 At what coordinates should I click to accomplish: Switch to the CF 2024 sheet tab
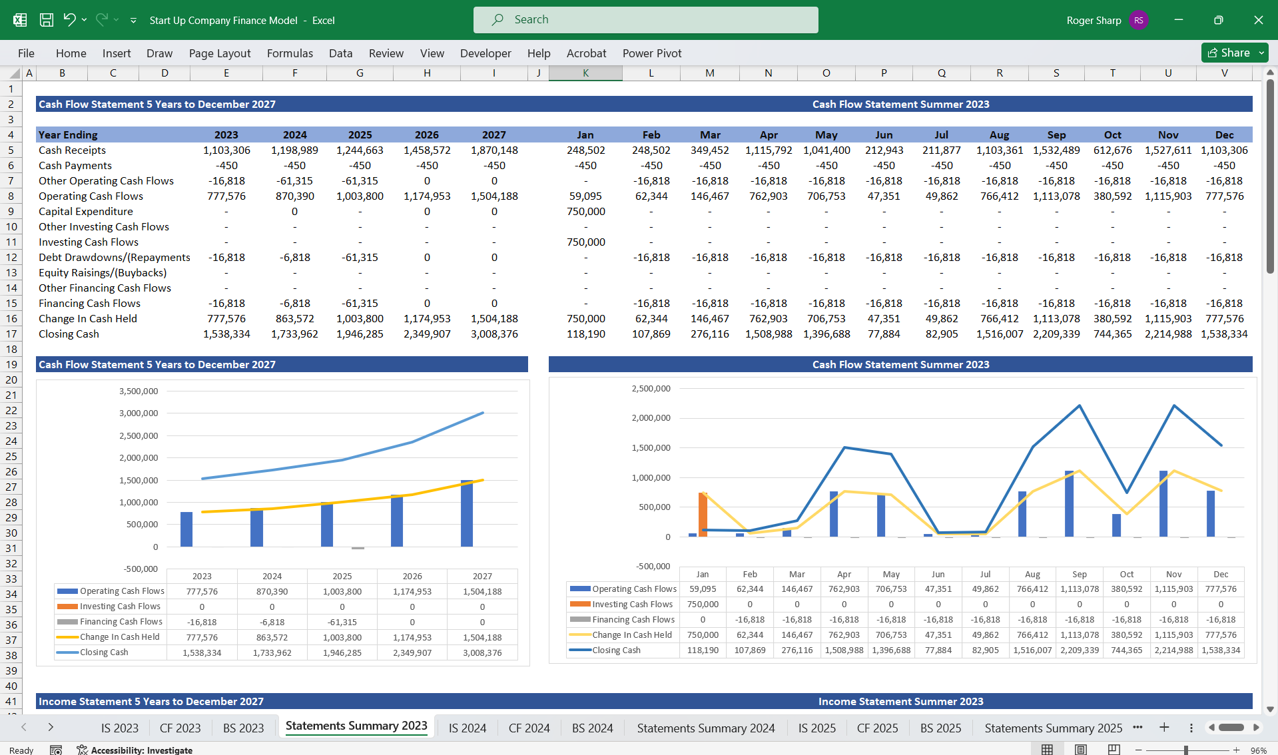(x=529, y=728)
